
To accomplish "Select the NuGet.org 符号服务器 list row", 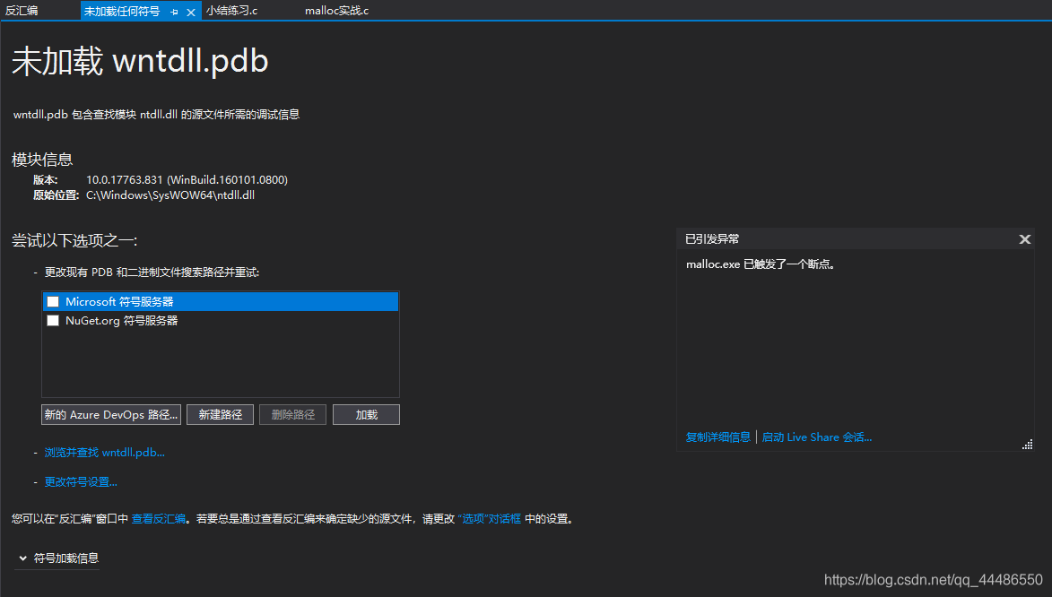I will (221, 321).
